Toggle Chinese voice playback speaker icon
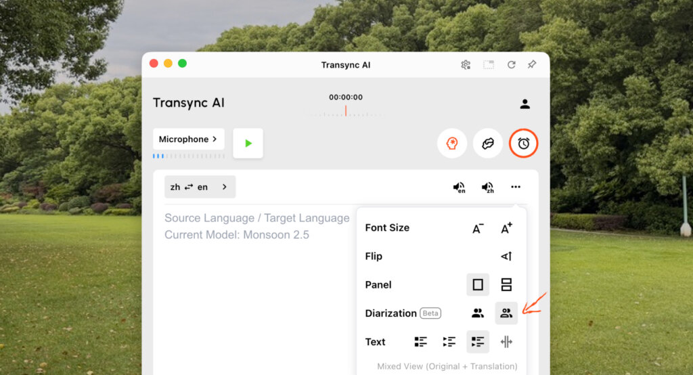Viewport: 693px width, 375px height. tap(487, 187)
